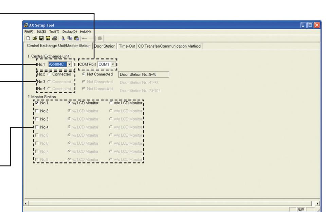Click the Door Station No.:9-40 field
Image resolution: width=328 pixels, height=212 pixels.
pos(144,74)
